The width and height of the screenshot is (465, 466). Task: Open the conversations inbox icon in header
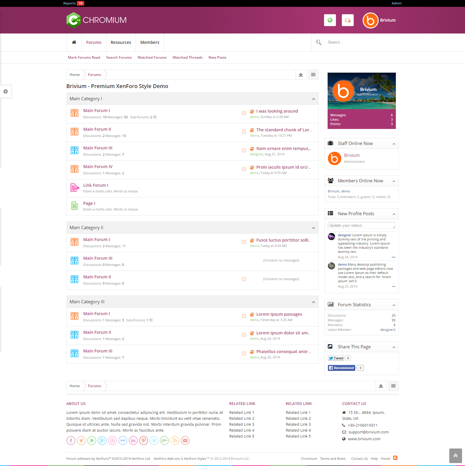pyautogui.click(x=347, y=20)
